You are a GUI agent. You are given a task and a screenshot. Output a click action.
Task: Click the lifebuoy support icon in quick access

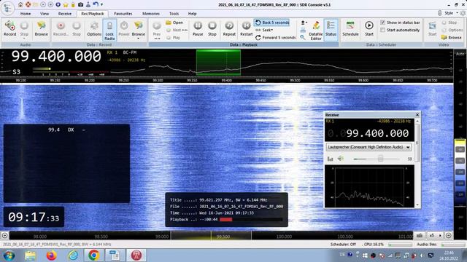[28, 5]
